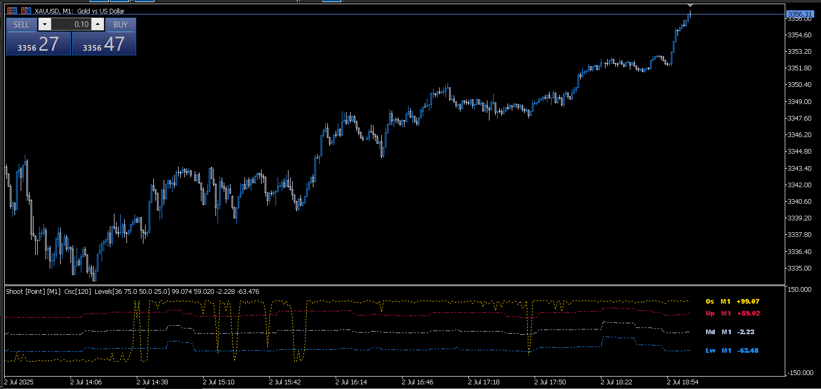
Task: Click the "2 Jul 18:22" time axis label
Action: coord(616,382)
